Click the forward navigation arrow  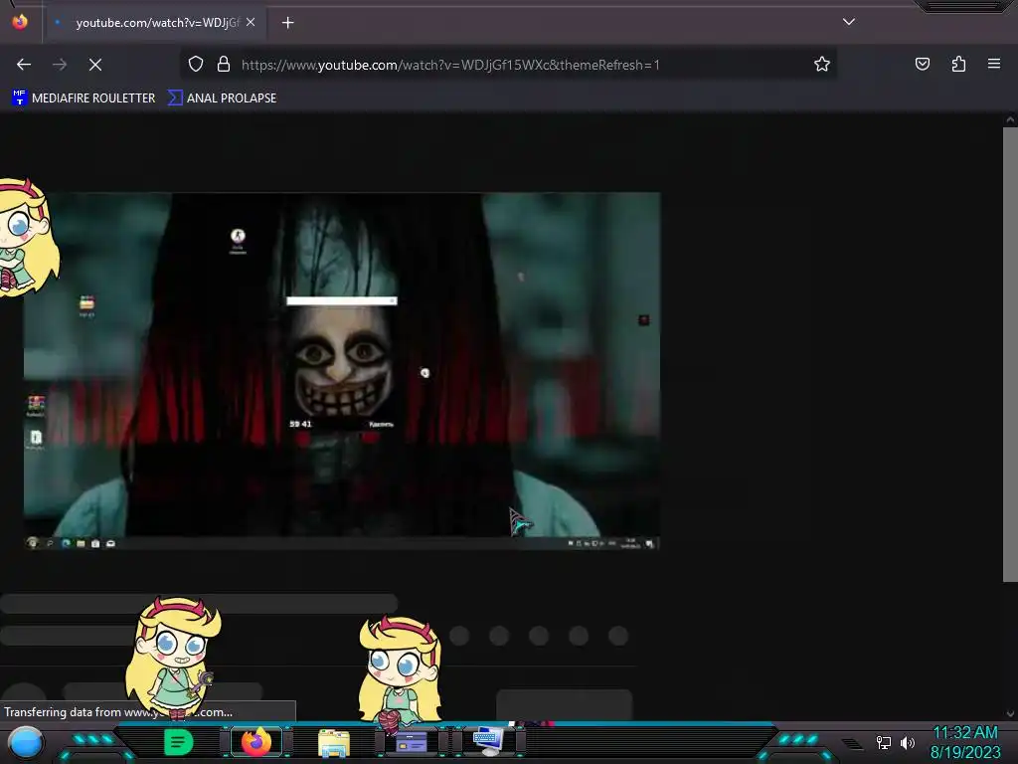[x=60, y=65]
